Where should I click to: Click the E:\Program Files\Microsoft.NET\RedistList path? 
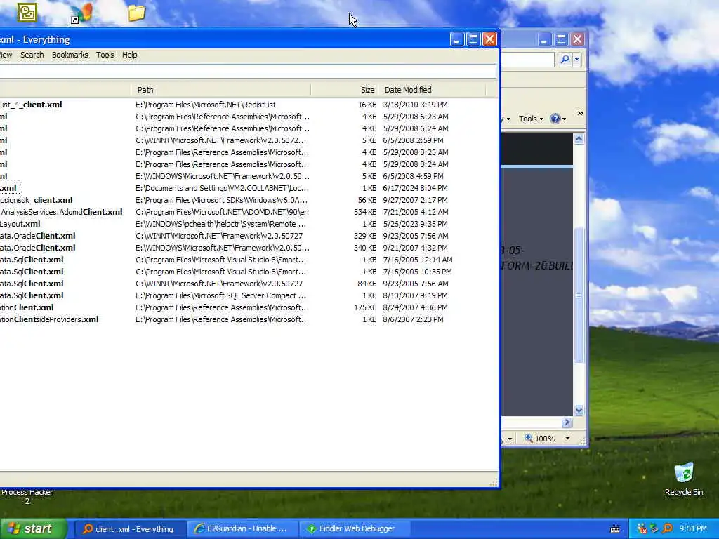(x=206, y=105)
